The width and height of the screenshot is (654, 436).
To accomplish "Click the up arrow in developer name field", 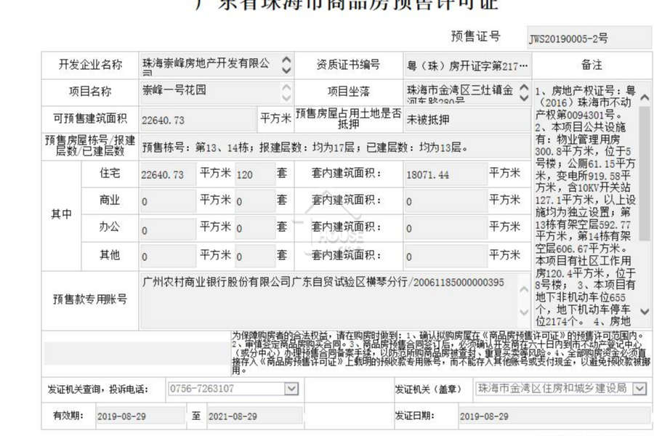I will (286, 60).
